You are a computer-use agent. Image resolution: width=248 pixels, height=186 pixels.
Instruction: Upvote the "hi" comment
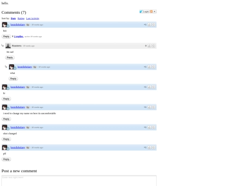[149, 87]
